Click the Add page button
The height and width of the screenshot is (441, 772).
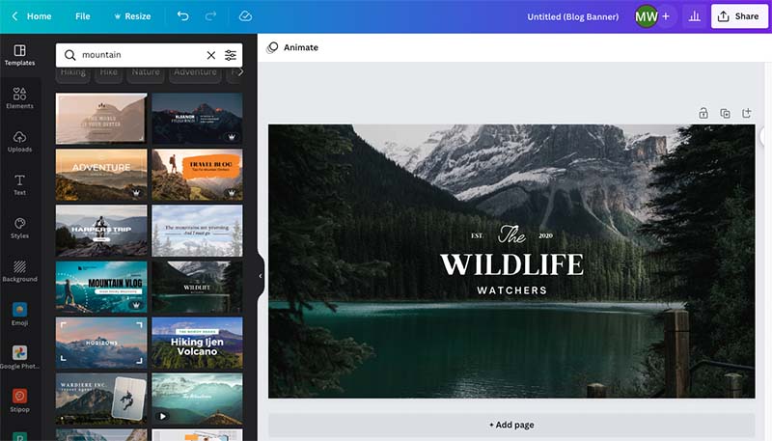[x=511, y=425]
